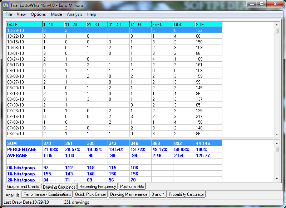Open the File menu
286x208 pixels.
9,14
